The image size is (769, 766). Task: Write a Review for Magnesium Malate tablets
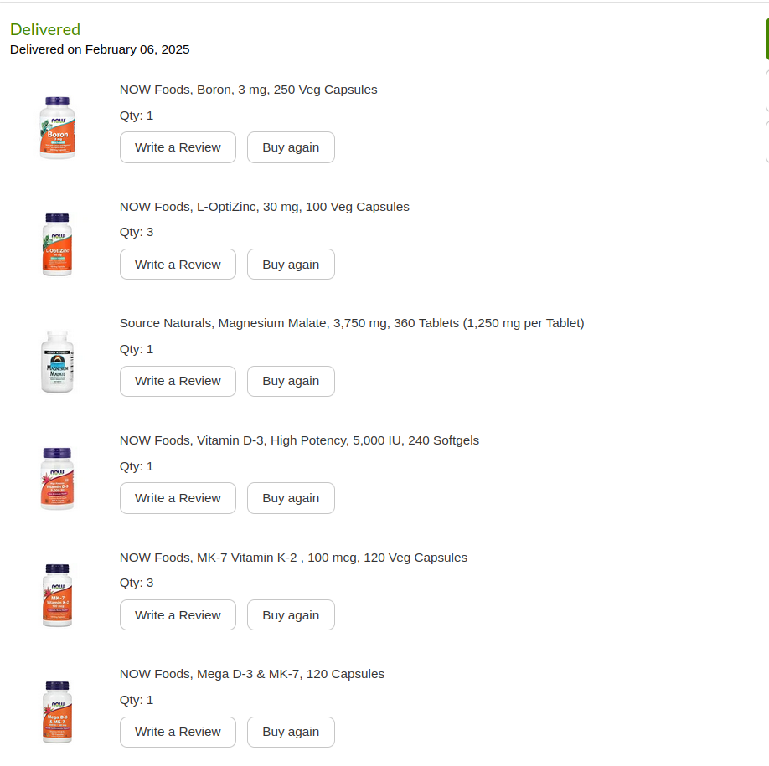coord(178,381)
